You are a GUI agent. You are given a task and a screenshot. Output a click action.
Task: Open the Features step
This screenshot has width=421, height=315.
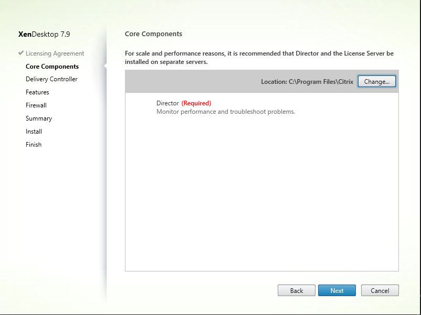pos(37,92)
